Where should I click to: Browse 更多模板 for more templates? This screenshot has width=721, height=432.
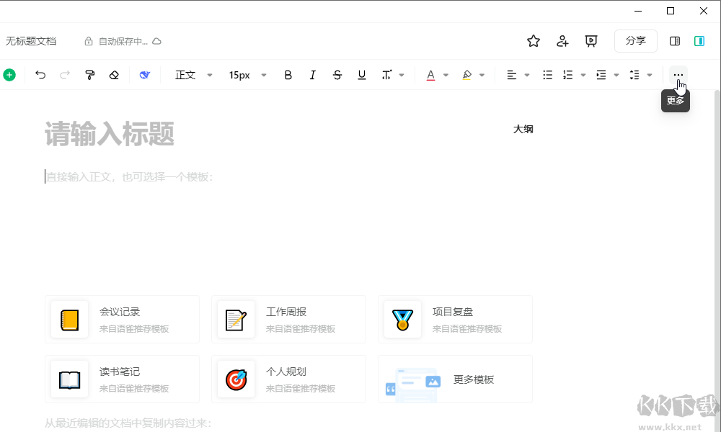pos(455,379)
